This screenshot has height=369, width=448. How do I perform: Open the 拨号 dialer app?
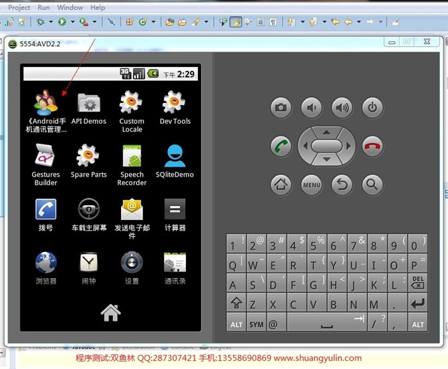pyautogui.click(x=45, y=215)
